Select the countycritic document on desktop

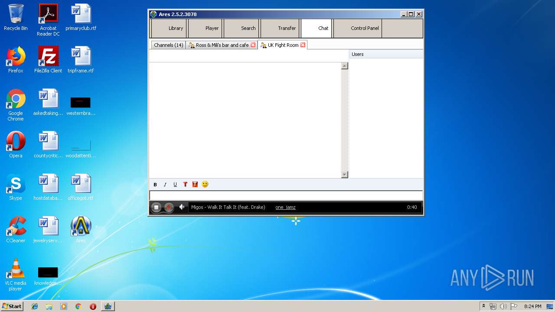pyautogui.click(x=48, y=145)
